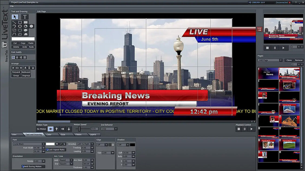305x171 pixels.
Task: Enable underline text formatting
Action: coord(65,144)
